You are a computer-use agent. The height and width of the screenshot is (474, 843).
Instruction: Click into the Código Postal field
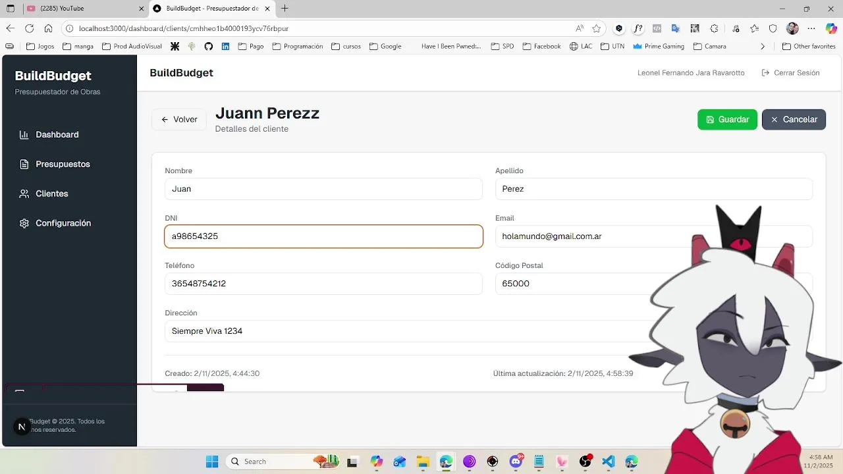tap(654, 284)
